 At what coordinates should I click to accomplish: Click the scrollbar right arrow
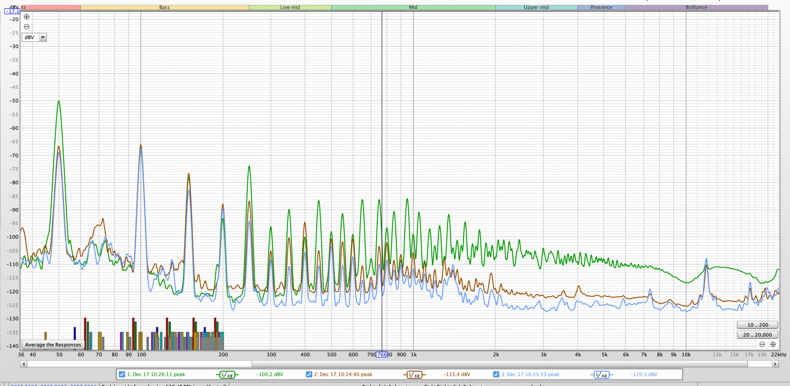coord(775,364)
